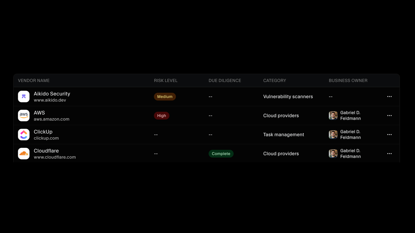This screenshot has height=233, width=415.
Task: Select the Cloud providers cell in AWS row
Action: pos(281,115)
